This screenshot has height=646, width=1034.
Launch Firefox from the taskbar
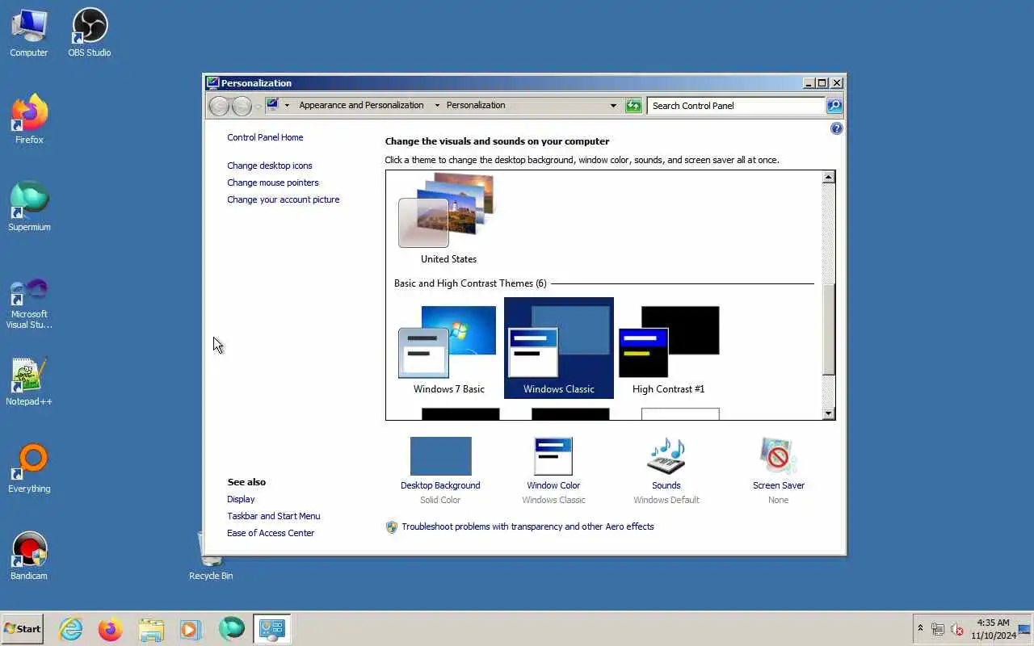[x=111, y=629]
